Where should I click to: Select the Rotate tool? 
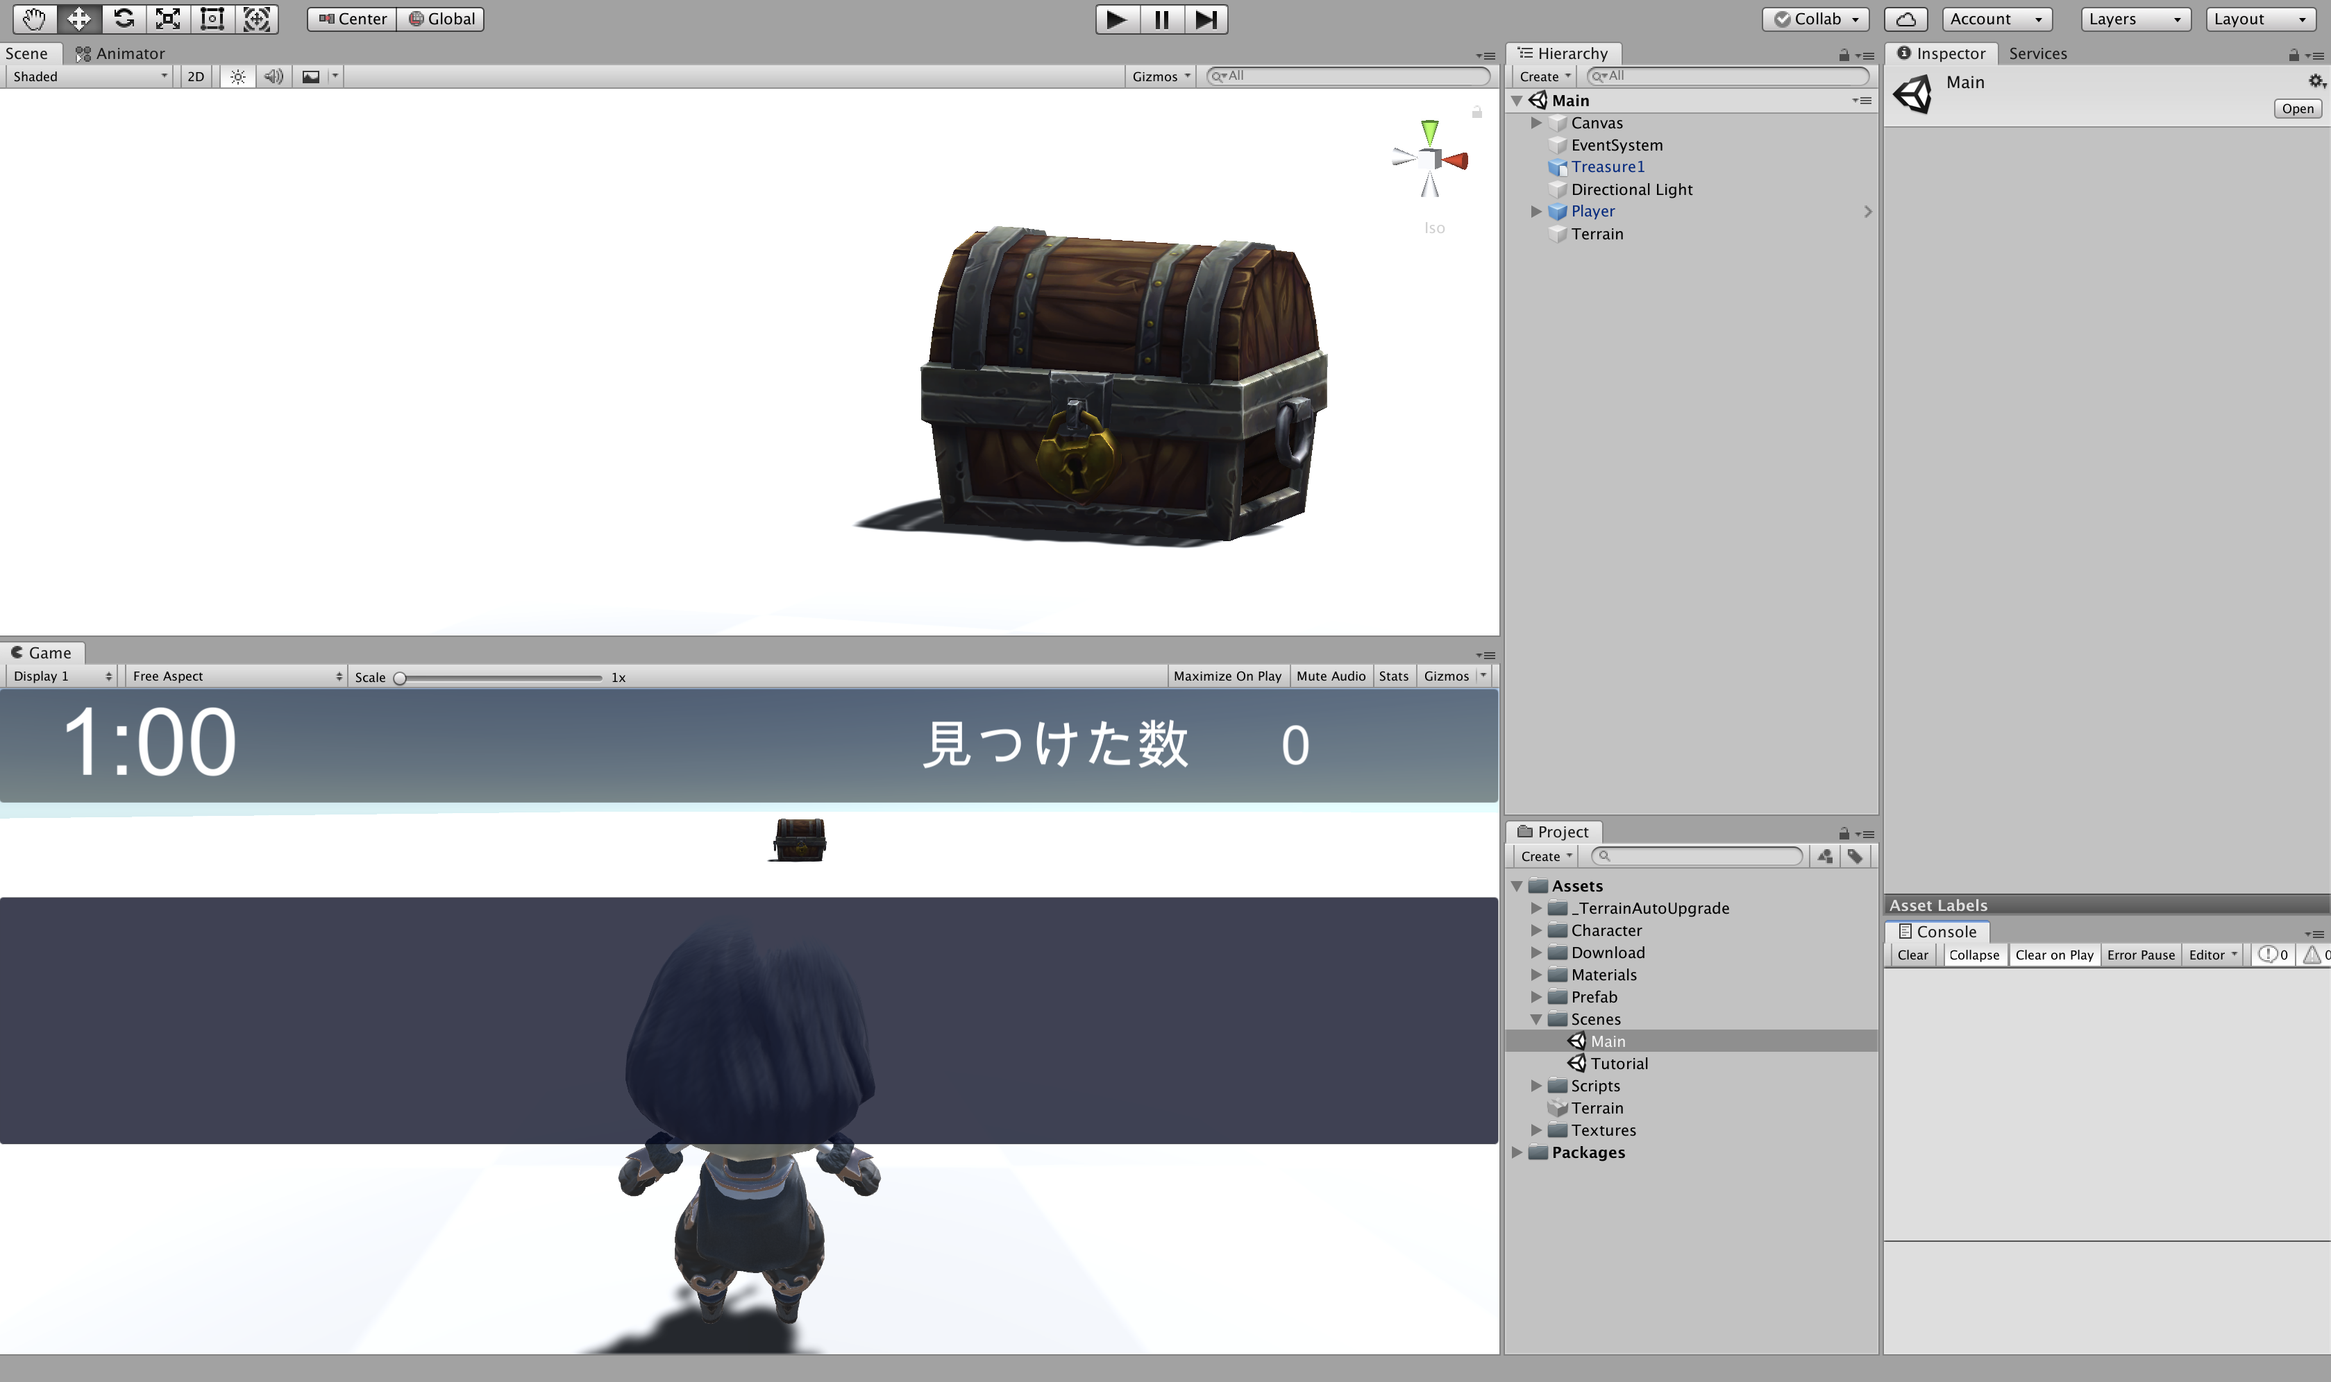124,19
